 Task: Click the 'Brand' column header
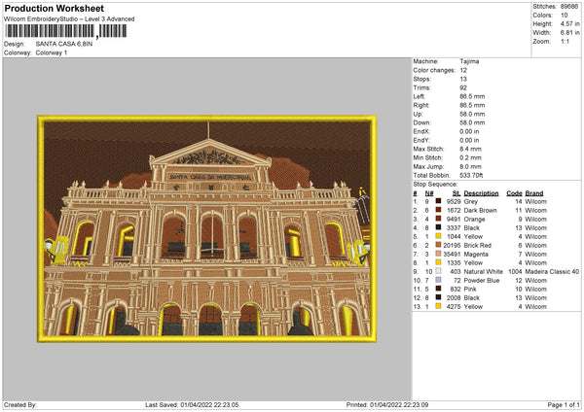[x=534, y=193]
